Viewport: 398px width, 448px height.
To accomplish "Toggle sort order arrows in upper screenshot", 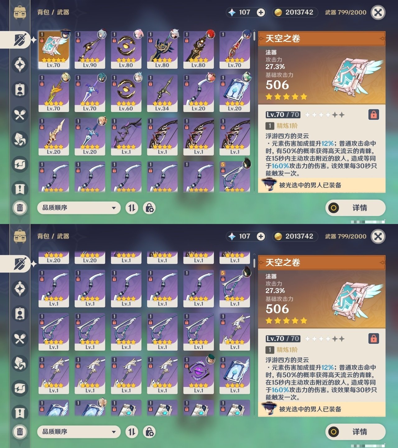I will pyautogui.click(x=132, y=208).
